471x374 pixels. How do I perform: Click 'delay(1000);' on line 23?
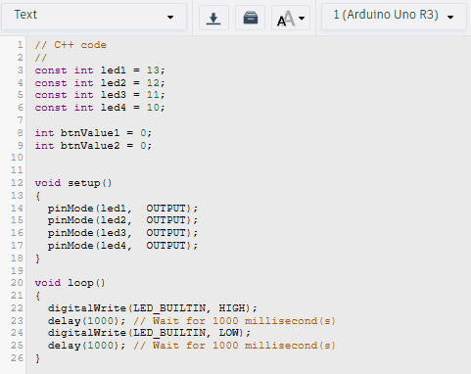[x=86, y=321]
